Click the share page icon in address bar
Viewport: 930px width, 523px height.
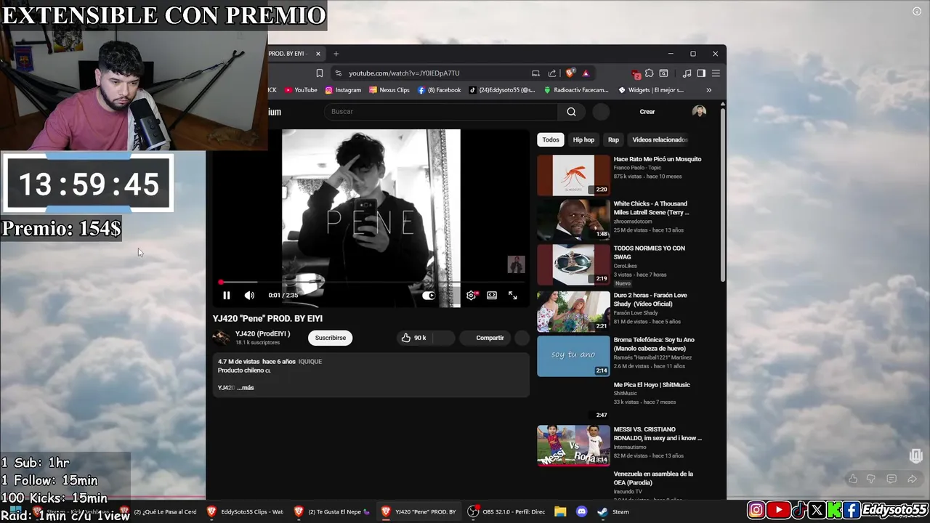[552, 73]
